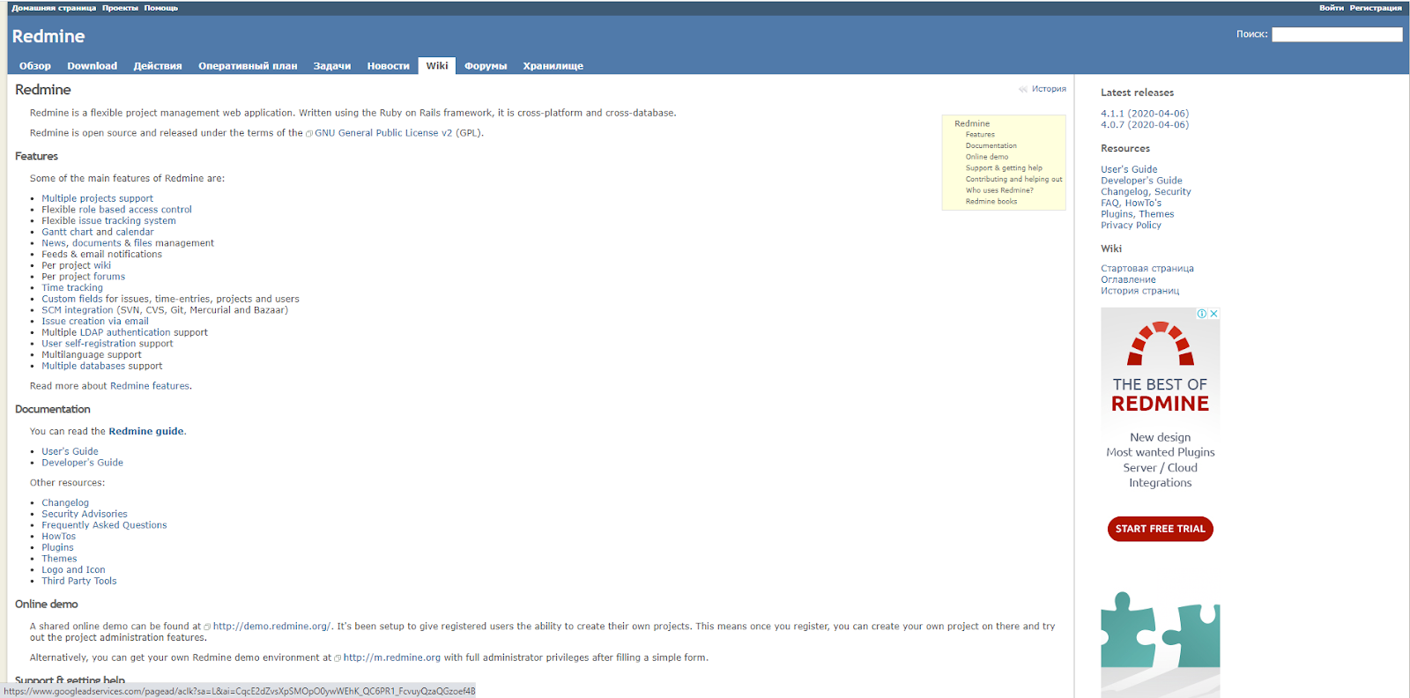Click the ad info icon

[x=1202, y=314]
